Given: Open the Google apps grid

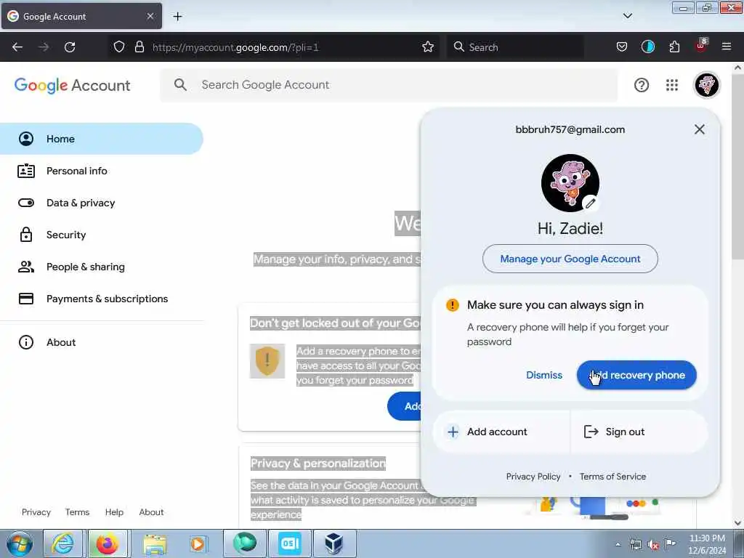Looking at the screenshot, I should [x=672, y=85].
